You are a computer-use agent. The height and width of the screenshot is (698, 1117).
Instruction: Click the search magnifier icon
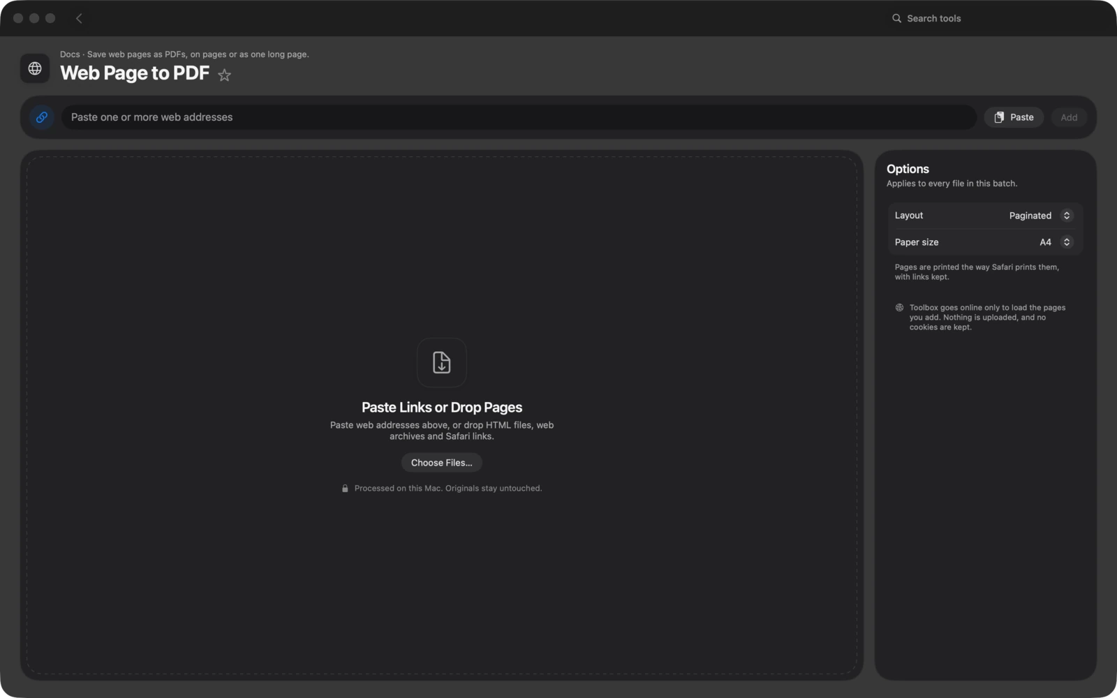tap(896, 18)
